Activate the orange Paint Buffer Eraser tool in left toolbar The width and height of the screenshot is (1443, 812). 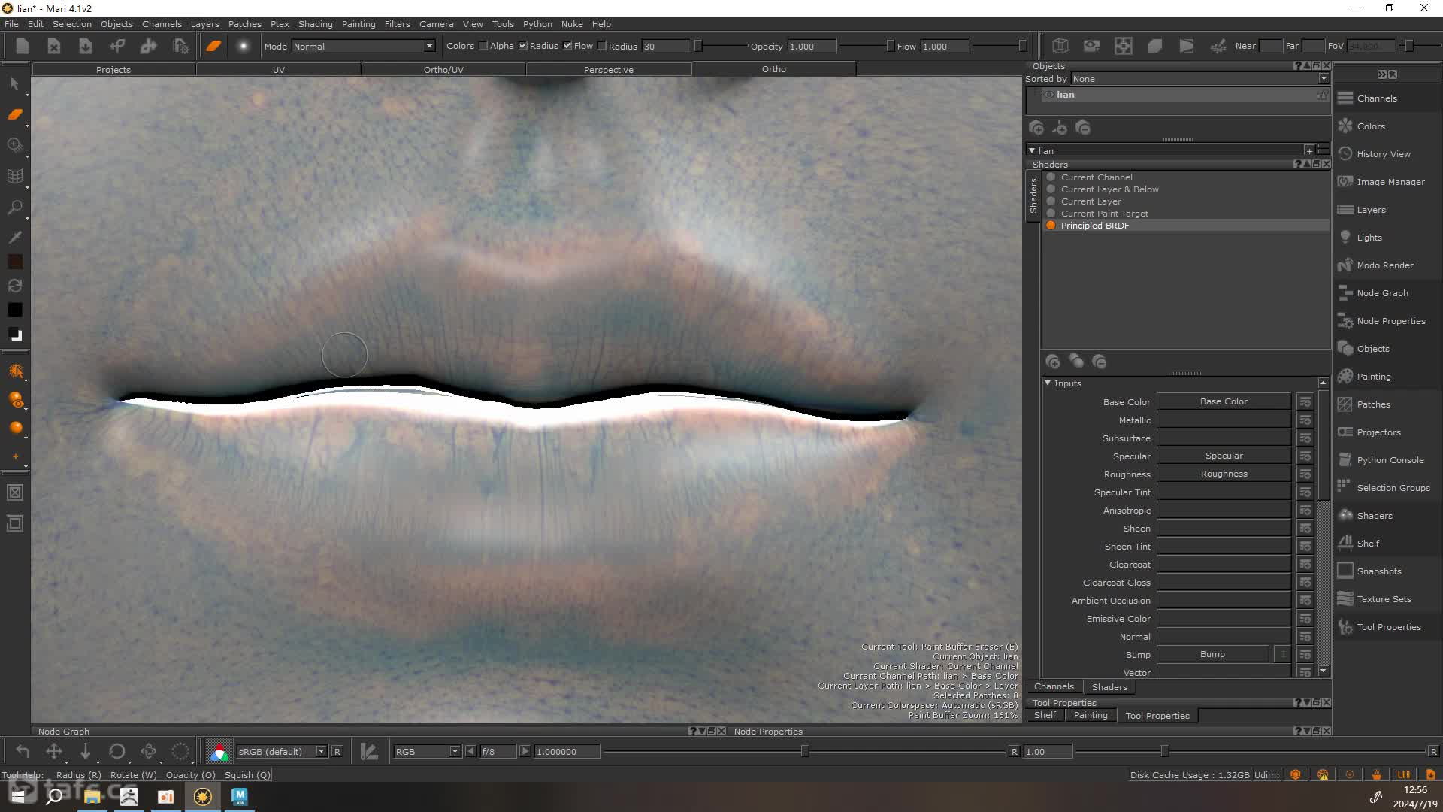point(14,114)
